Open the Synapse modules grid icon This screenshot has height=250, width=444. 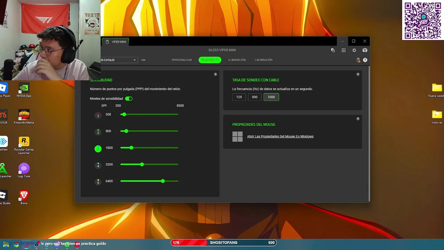pos(343,50)
